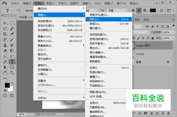Viewport: 177px width, 117px height.
Task: Expand 图像旋转(G) submenu
Action: (x=59, y=46)
